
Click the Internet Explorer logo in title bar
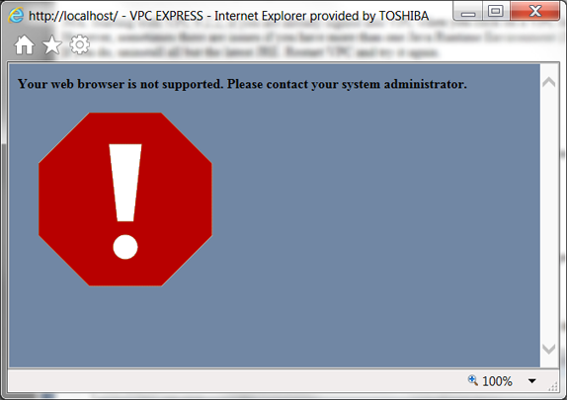click(16, 16)
